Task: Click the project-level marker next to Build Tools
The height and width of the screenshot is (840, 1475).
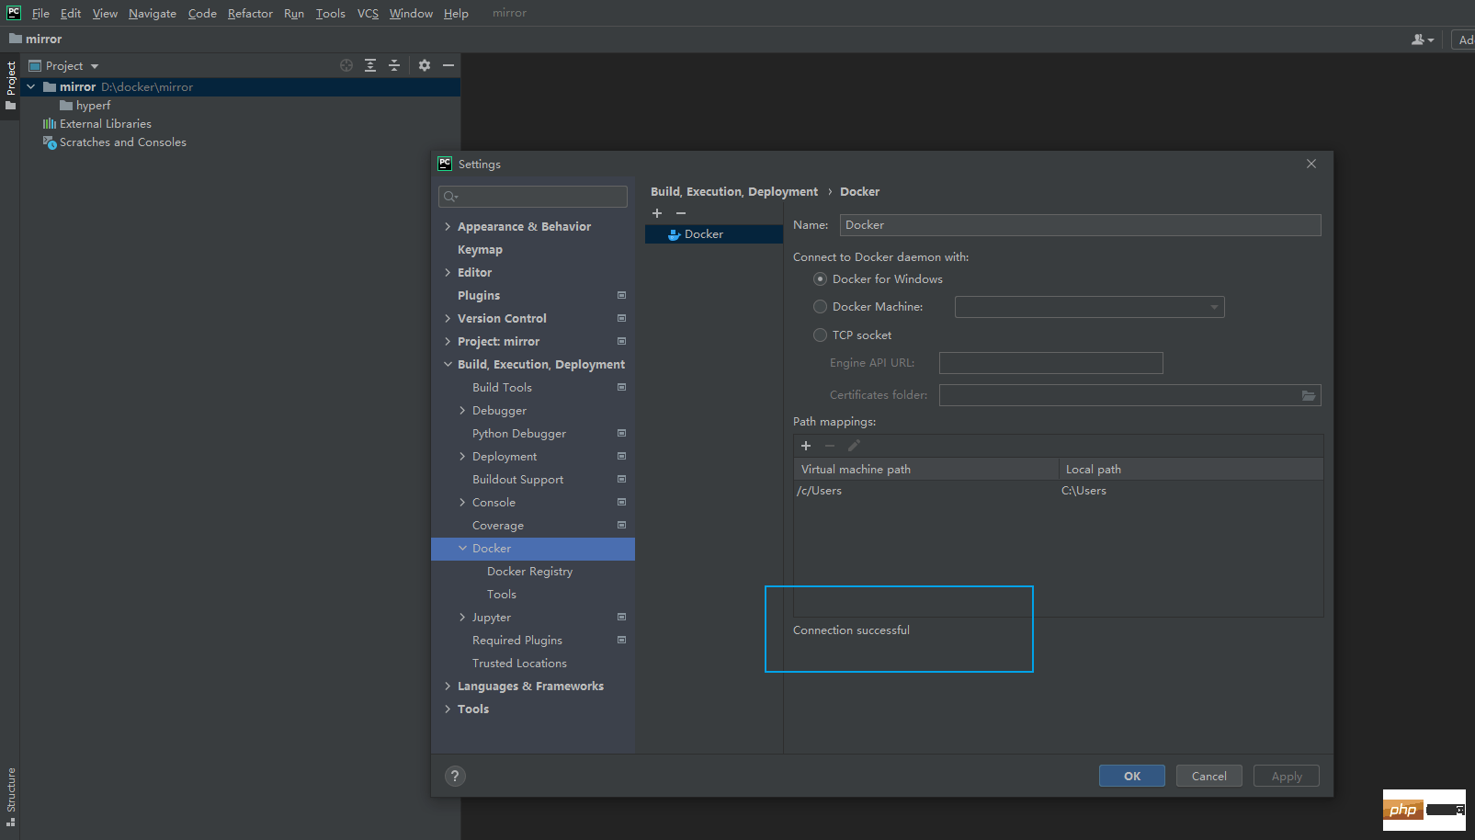Action: pyautogui.click(x=622, y=387)
